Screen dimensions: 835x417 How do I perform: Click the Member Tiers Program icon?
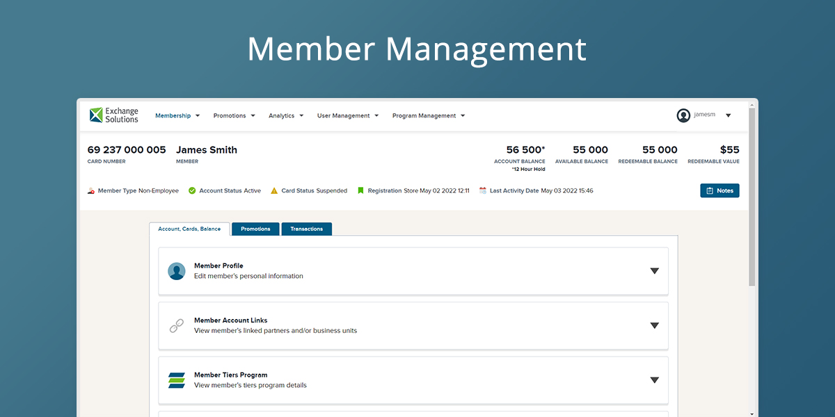177,380
